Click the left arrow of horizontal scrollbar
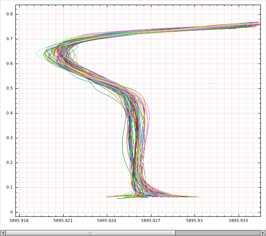 tap(3, 233)
